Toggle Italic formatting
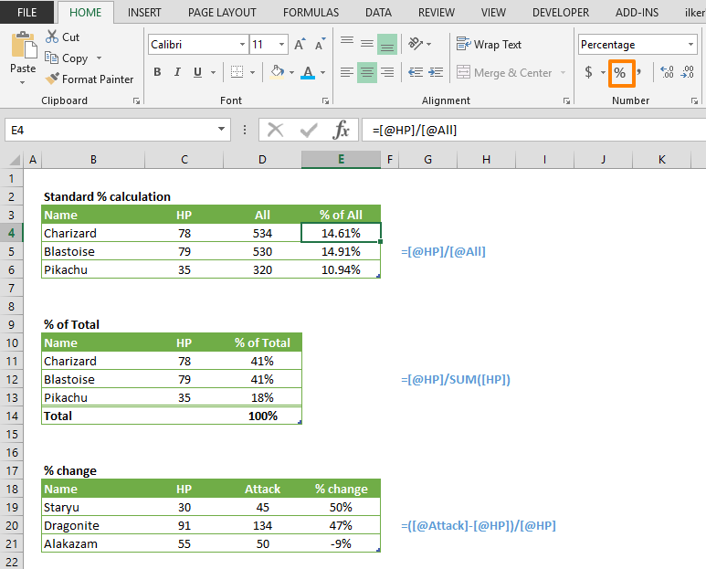Image resolution: width=706 pixels, height=569 pixels. tap(177, 72)
